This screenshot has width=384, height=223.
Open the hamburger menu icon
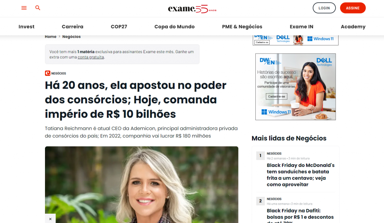point(24,8)
